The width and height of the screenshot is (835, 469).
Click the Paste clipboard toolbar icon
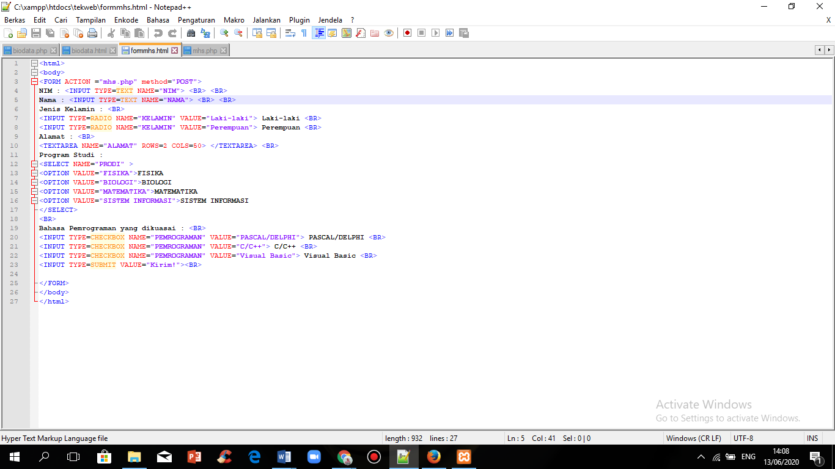(x=139, y=33)
